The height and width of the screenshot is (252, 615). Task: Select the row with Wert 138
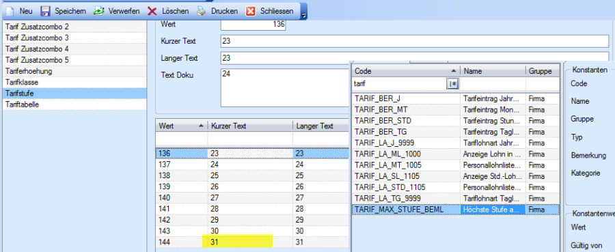point(252,176)
